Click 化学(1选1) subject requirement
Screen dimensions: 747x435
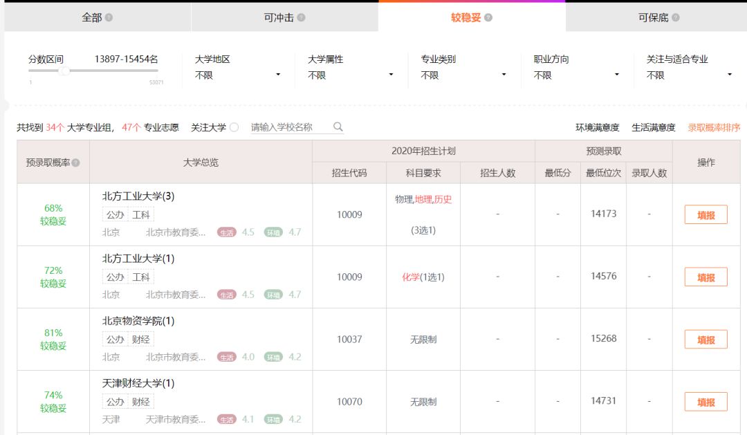pos(423,277)
